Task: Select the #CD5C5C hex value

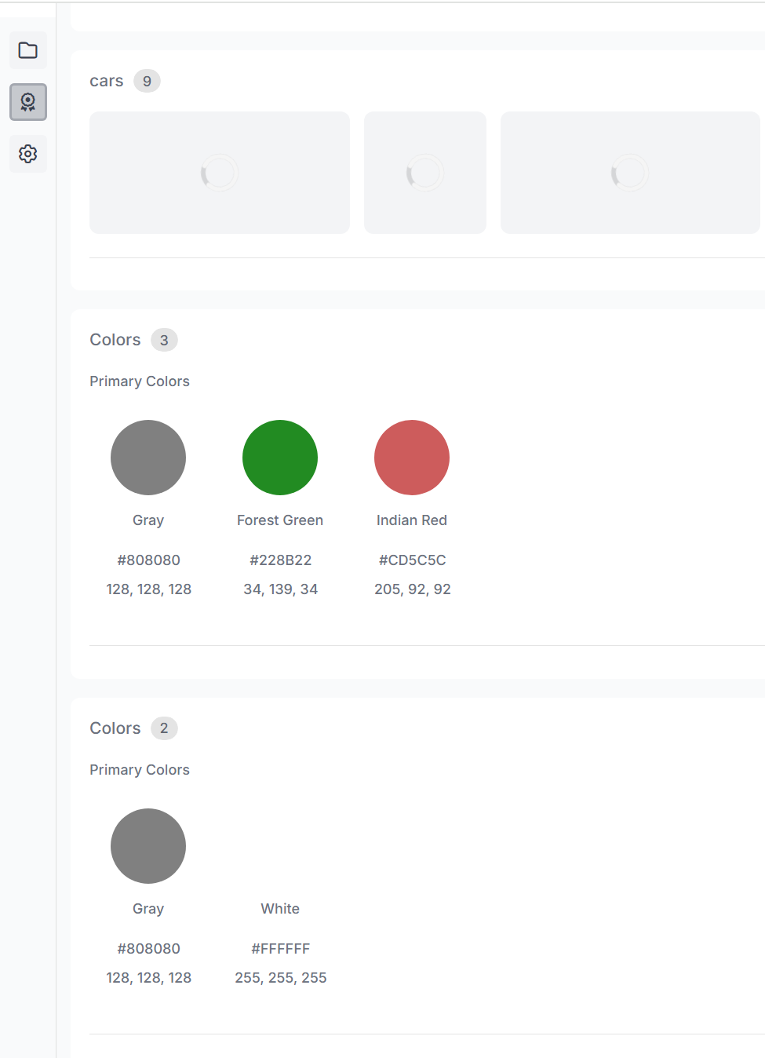Action: (x=412, y=560)
